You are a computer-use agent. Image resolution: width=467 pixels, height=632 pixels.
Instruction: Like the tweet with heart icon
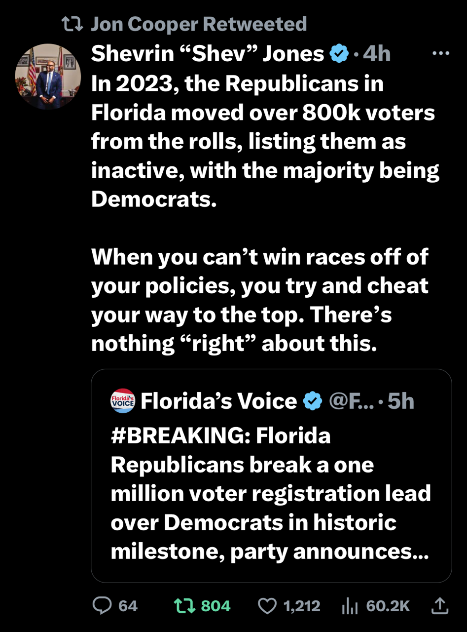(x=268, y=606)
